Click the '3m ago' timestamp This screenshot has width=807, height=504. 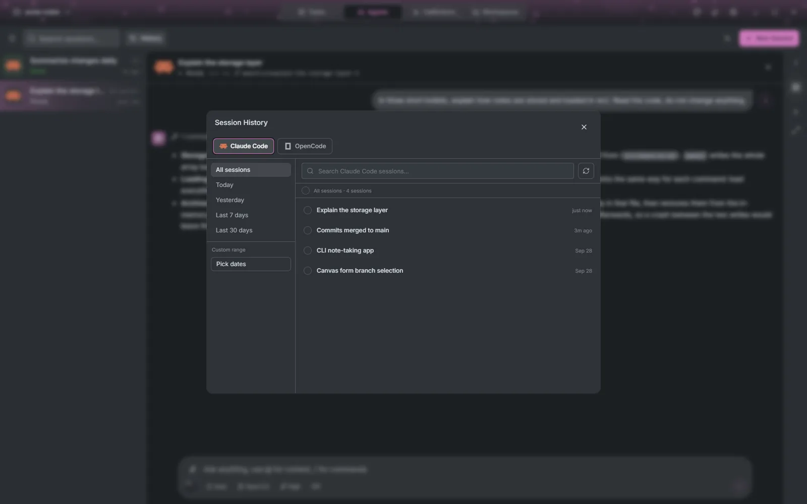583,231
